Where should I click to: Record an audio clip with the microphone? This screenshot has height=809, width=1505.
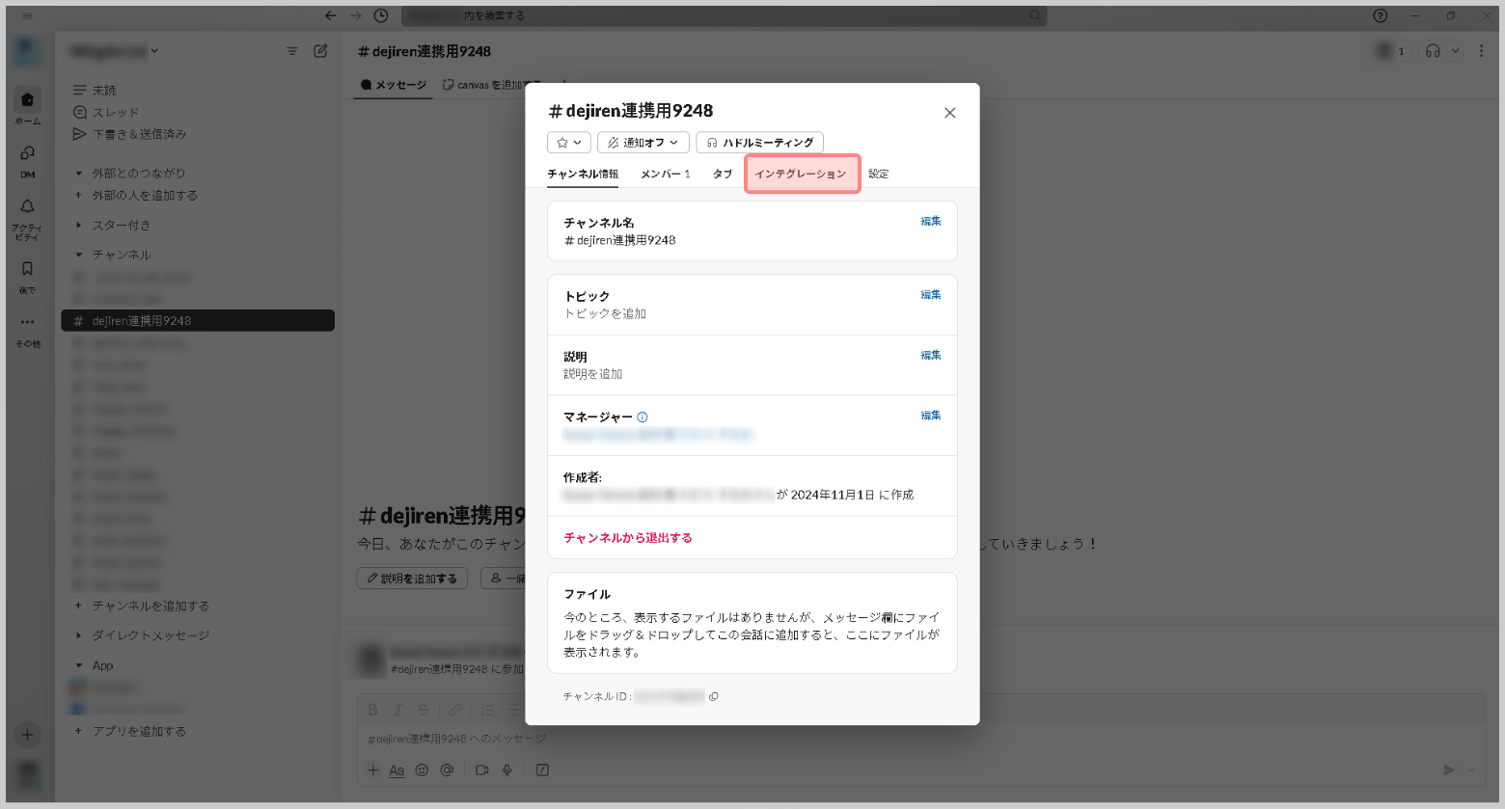[506, 770]
